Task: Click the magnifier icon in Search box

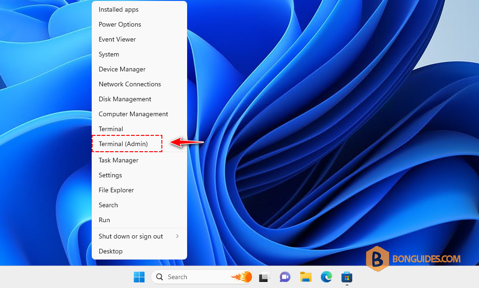Action: pos(160,277)
